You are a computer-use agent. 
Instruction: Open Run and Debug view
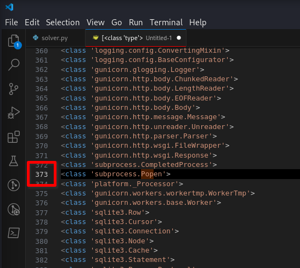tap(14, 113)
